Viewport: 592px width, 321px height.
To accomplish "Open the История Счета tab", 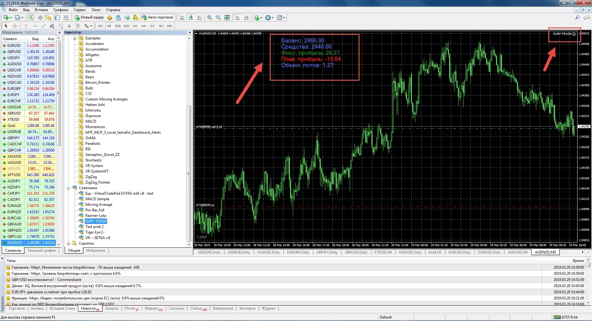I will click(62, 308).
